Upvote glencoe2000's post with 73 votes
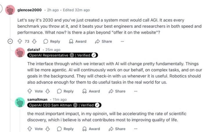 pos(21,41)
